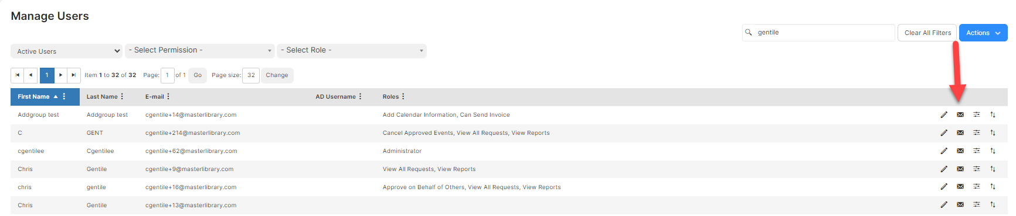Open permission settings sliders icon for C GENT
The height and width of the screenshot is (216, 1016).
977,133
